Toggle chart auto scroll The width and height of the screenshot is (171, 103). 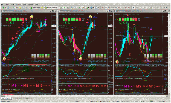tap(79, 8)
